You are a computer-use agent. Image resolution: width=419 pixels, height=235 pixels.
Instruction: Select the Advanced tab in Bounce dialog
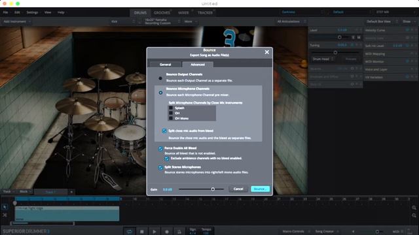[198, 65]
